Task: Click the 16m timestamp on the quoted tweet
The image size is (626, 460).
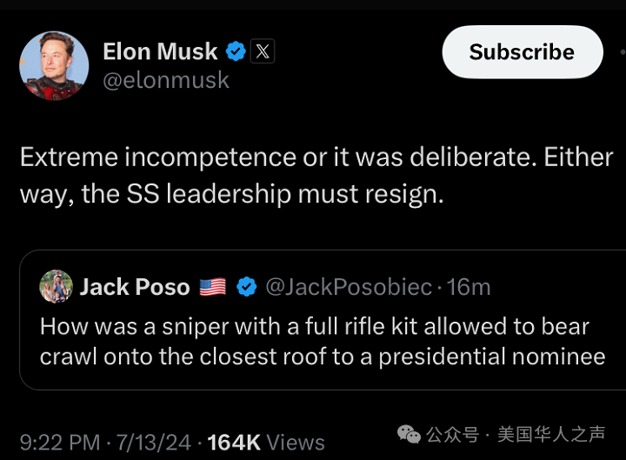Action: click(x=468, y=287)
